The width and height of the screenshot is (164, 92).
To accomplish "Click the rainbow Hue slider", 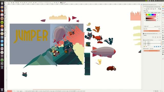I will pyautogui.click(x=151, y=15).
